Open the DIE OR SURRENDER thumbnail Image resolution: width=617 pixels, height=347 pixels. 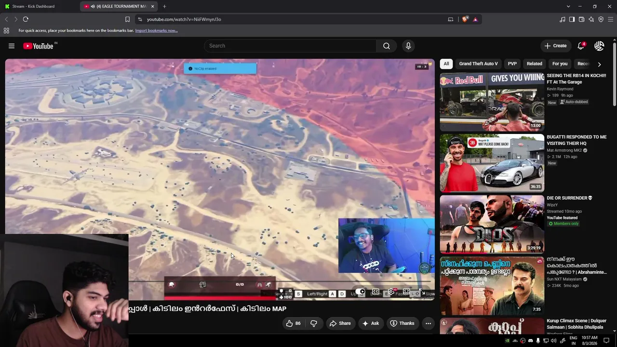pyautogui.click(x=492, y=224)
